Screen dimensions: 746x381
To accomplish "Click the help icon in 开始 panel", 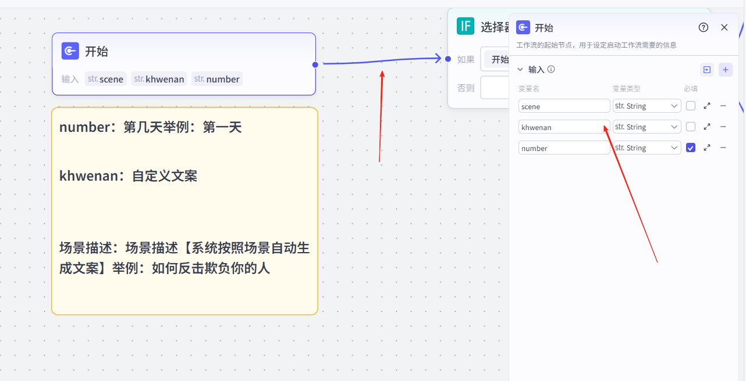I will [x=704, y=27].
